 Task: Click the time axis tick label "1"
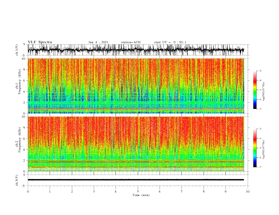(x=50, y=191)
